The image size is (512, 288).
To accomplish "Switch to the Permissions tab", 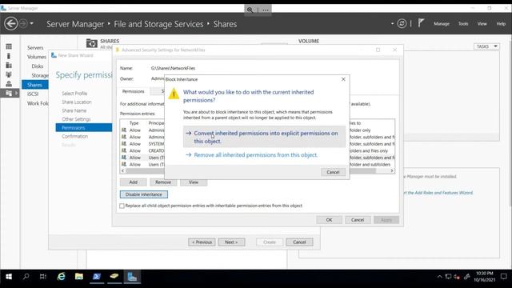I will pyautogui.click(x=134, y=91).
